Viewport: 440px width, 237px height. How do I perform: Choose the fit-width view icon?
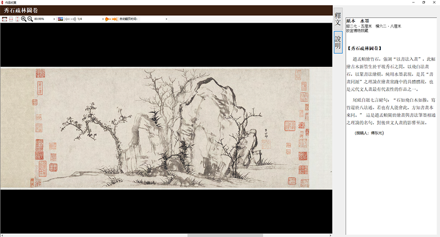(11, 19)
